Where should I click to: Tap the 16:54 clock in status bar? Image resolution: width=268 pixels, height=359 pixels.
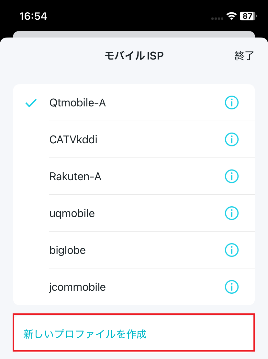coord(33,16)
